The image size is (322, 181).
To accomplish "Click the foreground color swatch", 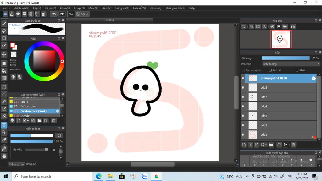I will tap(13, 45).
